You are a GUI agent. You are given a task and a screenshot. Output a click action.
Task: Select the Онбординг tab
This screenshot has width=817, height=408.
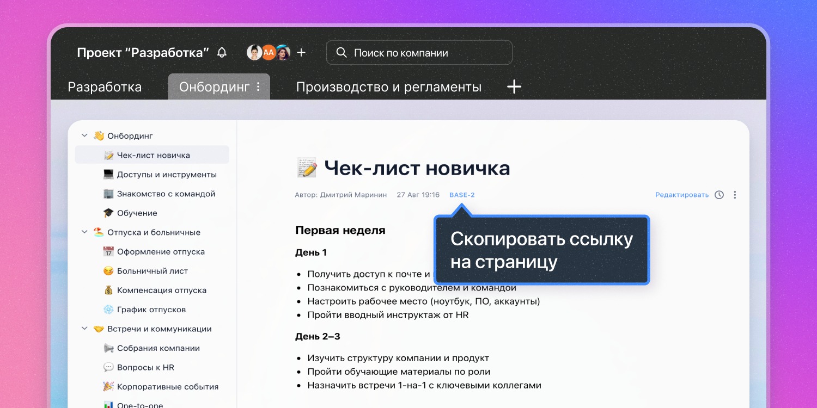click(214, 87)
